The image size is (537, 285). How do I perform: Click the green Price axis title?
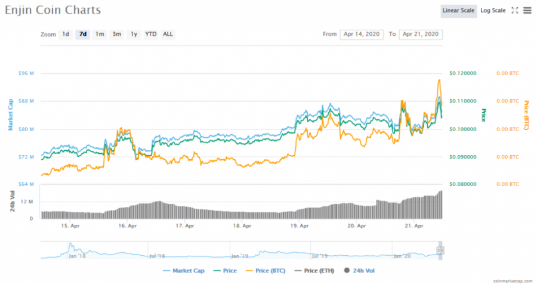pyautogui.click(x=483, y=115)
